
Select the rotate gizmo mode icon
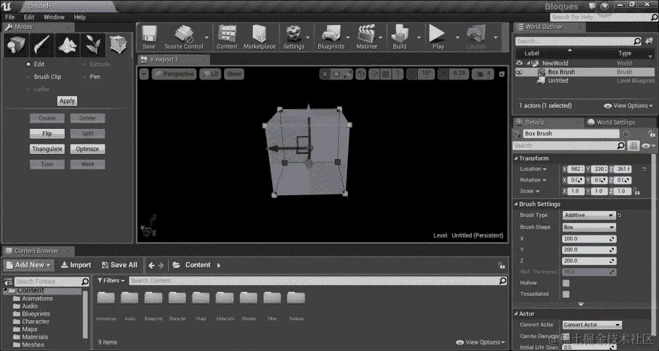click(x=336, y=74)
